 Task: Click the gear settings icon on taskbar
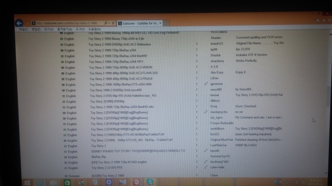pos(109,182)
